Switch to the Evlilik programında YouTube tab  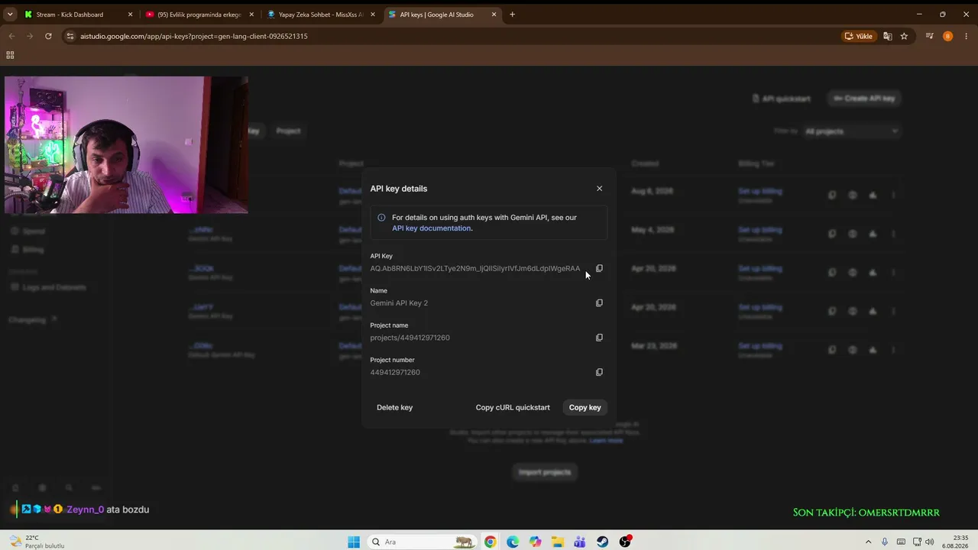tap(199, 15)
